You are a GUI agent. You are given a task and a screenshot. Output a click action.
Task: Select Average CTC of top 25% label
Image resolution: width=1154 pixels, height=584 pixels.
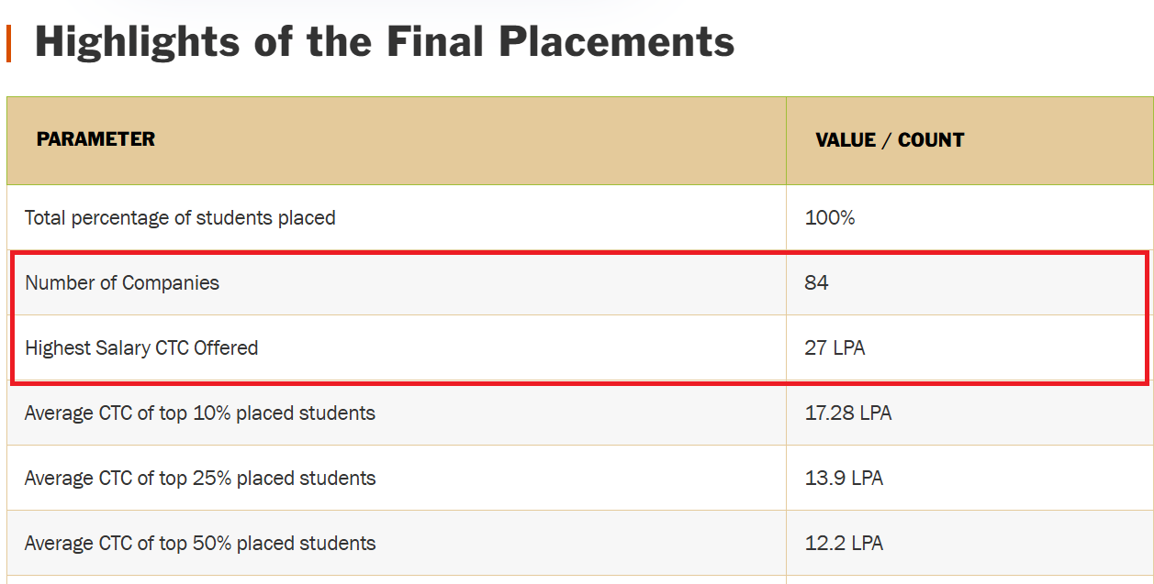coord(200,479)
